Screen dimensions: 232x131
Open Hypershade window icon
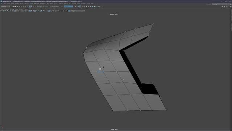coord(93,7)
